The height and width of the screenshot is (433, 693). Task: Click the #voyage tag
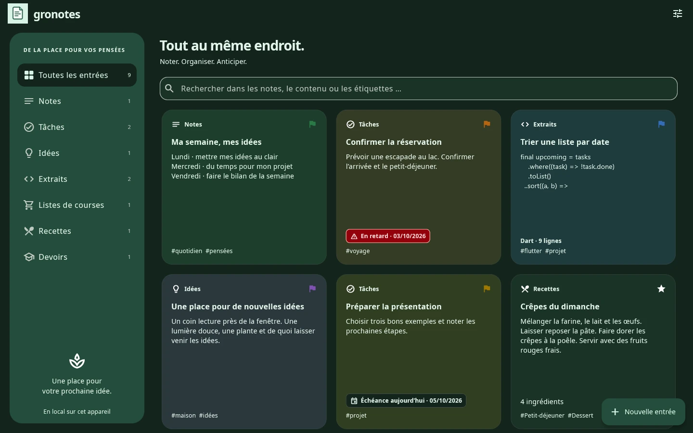coord(358,251)
